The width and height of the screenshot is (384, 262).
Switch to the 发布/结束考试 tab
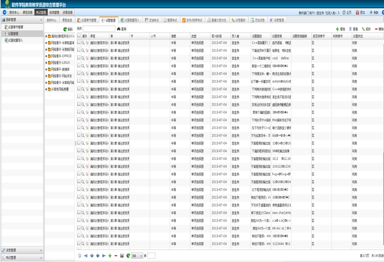(x=192, y=20)
